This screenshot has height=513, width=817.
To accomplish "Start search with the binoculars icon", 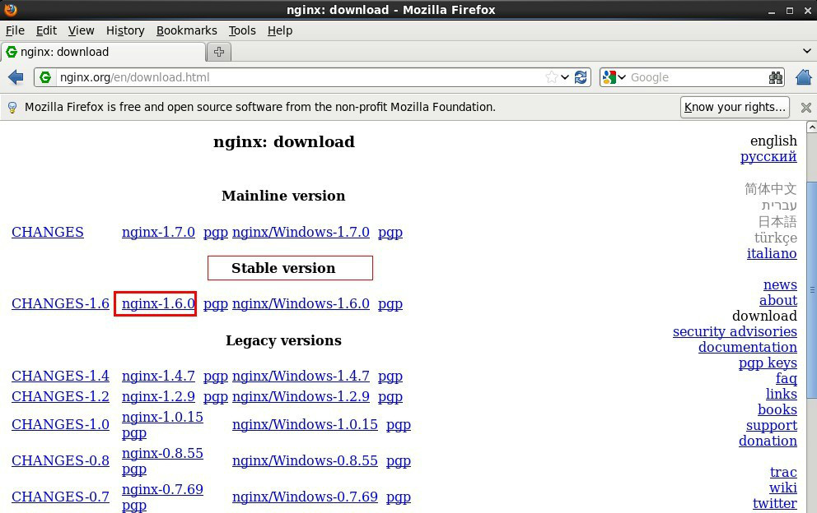I will point(776,77).
